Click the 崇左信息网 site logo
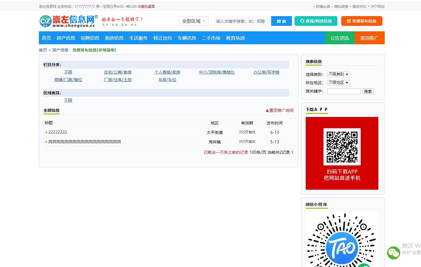Image resolution: width=421 pixels, height=267 pixels. (69, 21)
